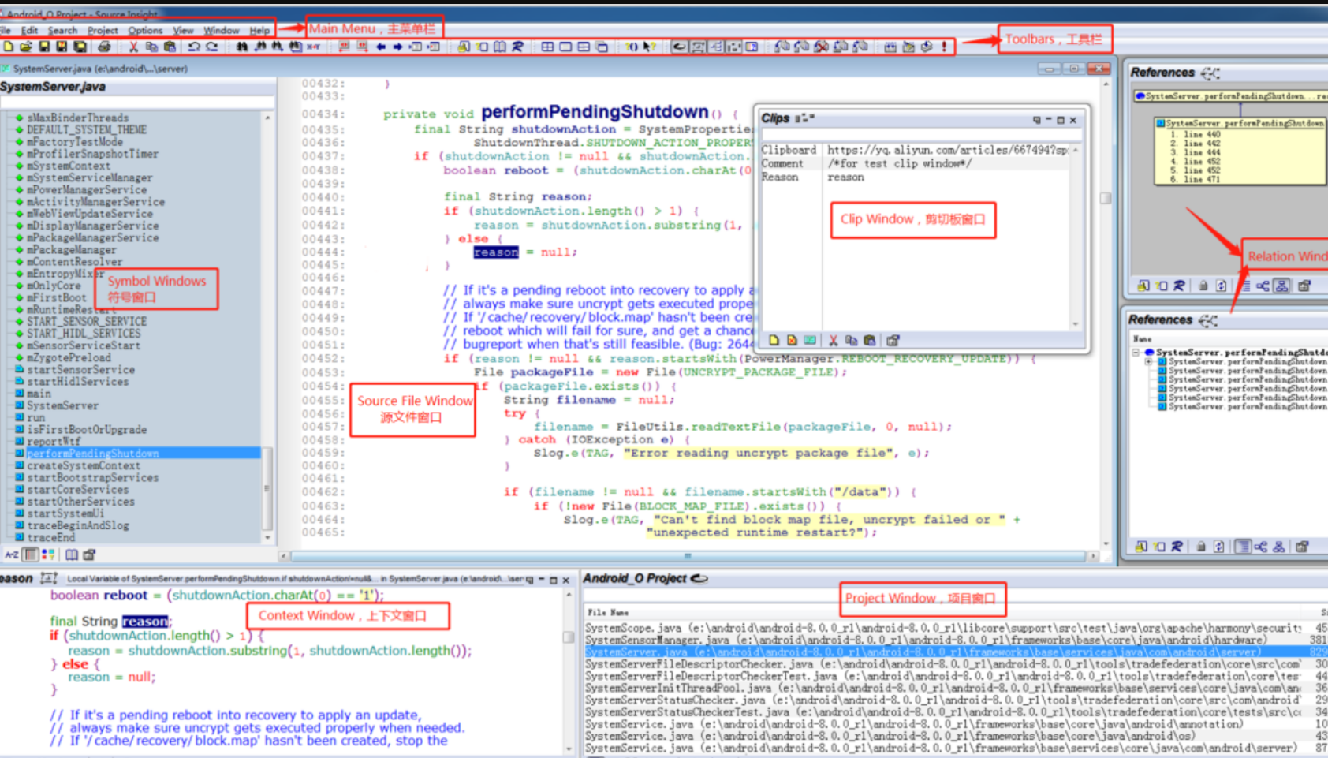Toggle the Context Window button in main toolbar
The height and width of the screenshot is (758, 1328).
coord(698,47)
